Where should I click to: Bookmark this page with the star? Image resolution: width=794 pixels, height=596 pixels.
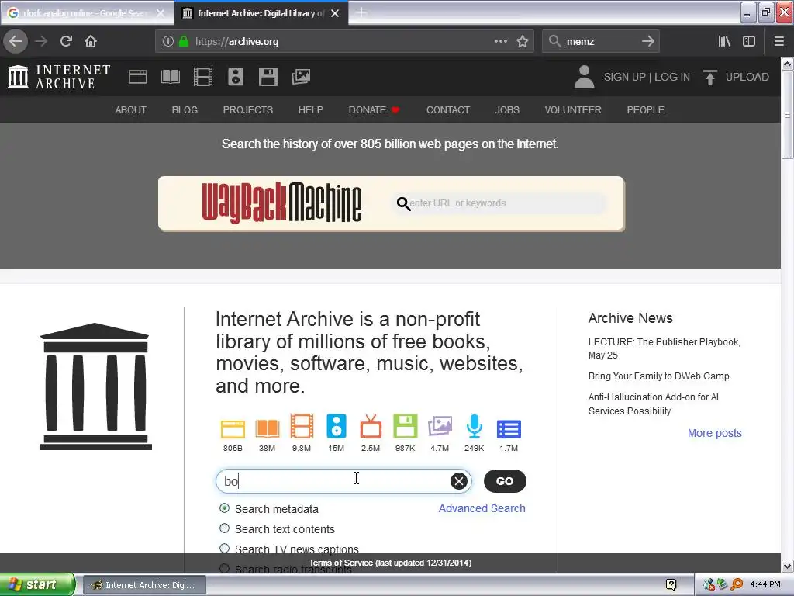(x=523, y=41)
